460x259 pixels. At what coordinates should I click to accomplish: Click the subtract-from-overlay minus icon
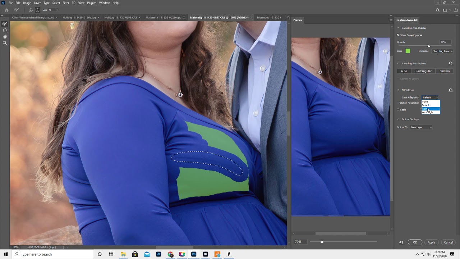coord(37,10)
